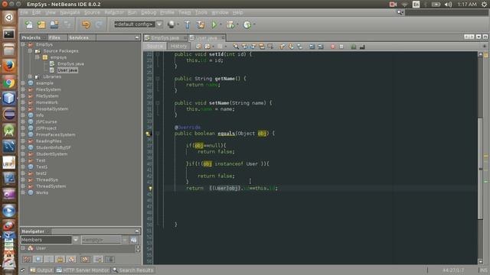Screen dimensions: 490x275
Task: Click the web browser globe icon
Action: [x=171, y=24]
